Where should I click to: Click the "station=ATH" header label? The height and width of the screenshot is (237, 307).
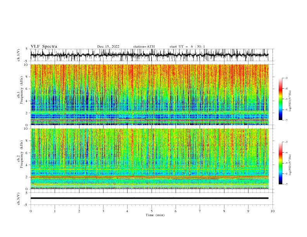pos(144,46)
